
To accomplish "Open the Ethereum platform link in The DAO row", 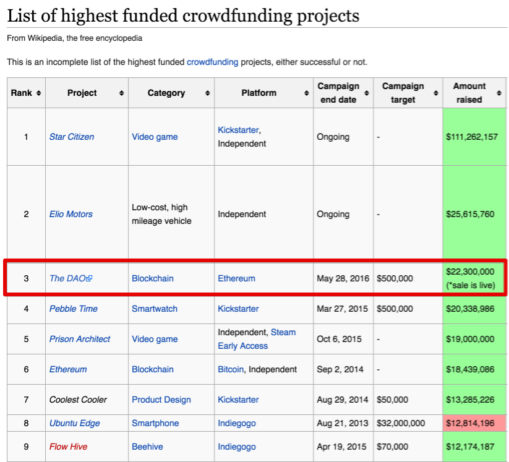I will pyautogui.click(x=236, y=278).
